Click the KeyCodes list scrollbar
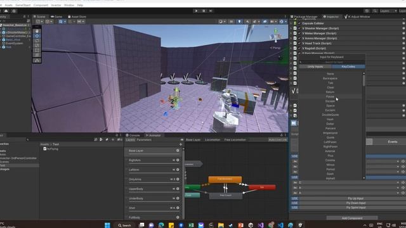 (x=363, y=80)
